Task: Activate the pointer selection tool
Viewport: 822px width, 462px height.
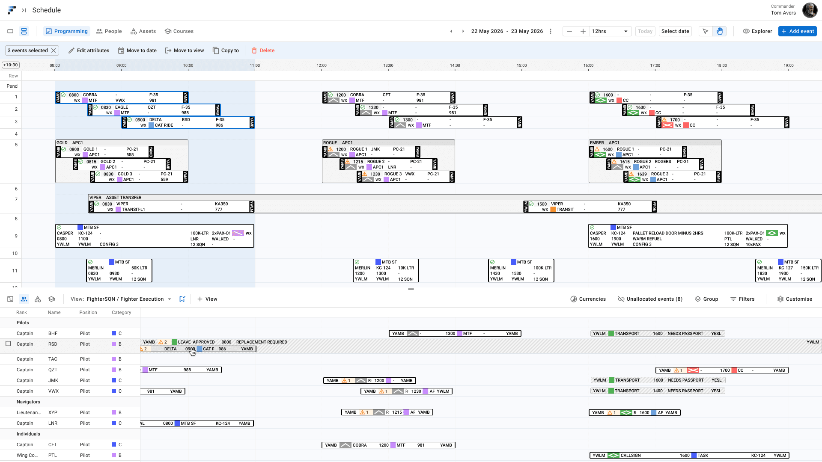Action: 706,31
